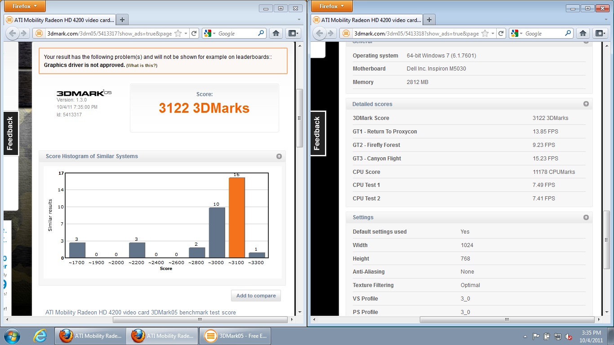Select ATI Mobility Radeon tab in right window
The height and width of the screenshot is (345, 614).
(367, 20)
